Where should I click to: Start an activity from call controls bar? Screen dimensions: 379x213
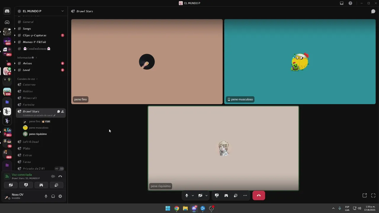click(226, 196)
